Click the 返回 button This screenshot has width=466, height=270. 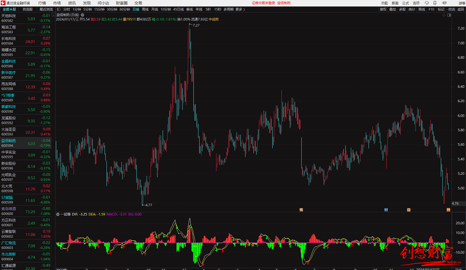461,9
